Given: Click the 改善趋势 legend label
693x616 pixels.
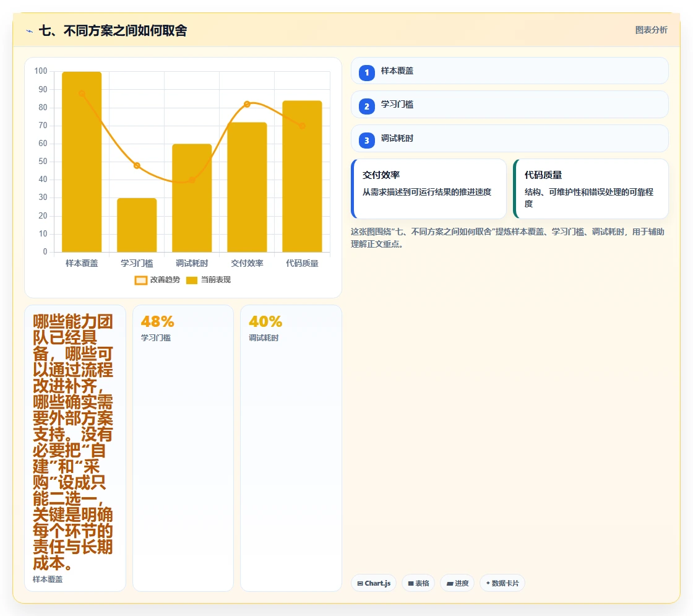Looking at the screenshot, I should point(165,280).
